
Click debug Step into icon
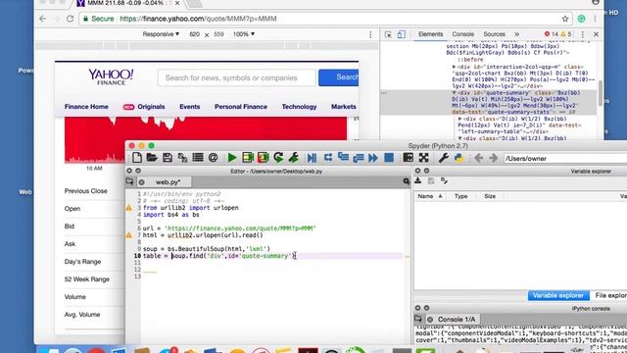(x=343, y=158)
